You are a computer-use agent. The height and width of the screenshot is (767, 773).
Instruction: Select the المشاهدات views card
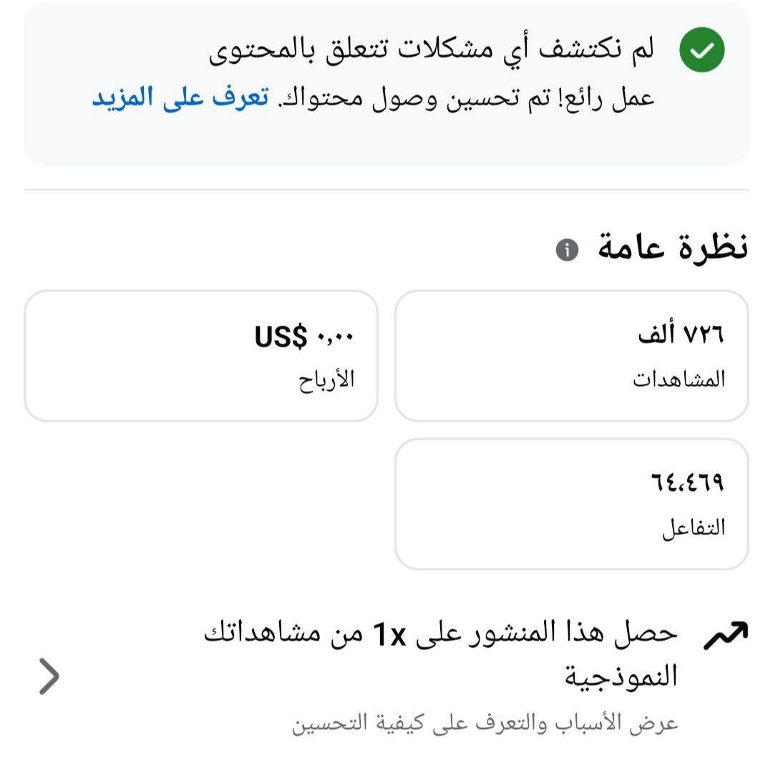[x=571, y=356]
